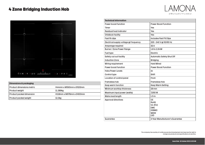Click the 'Automatic Safety Shut Off' value
The height and width of the screenshot is (145, 205).
click(163, 57)
